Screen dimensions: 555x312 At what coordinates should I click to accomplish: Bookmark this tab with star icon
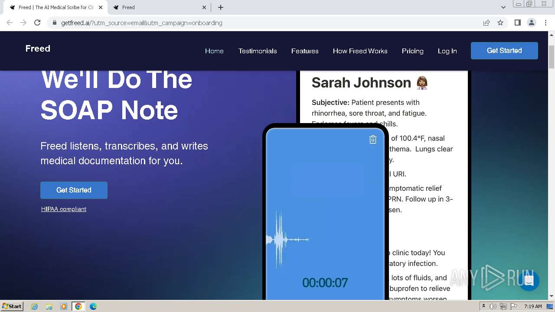(500, 23)
